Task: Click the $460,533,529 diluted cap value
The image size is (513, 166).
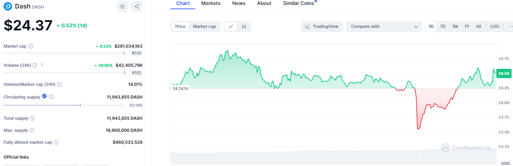Action: 127,142
